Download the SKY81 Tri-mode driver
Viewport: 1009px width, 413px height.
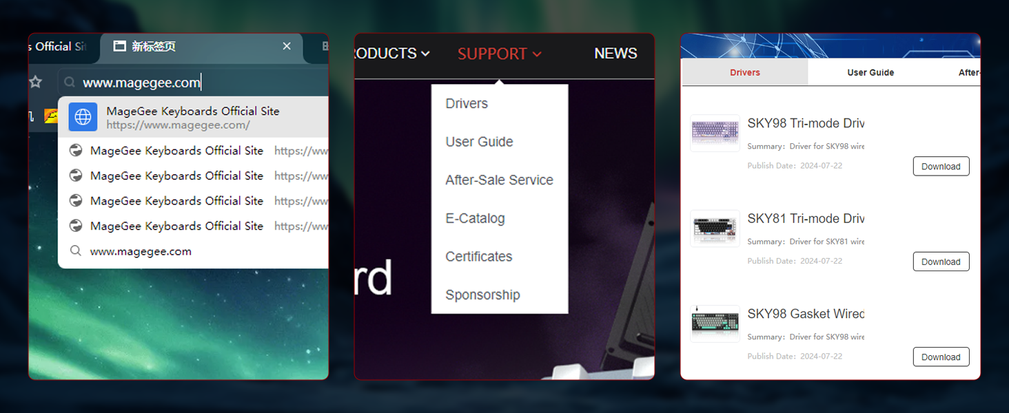click(941, 262)
